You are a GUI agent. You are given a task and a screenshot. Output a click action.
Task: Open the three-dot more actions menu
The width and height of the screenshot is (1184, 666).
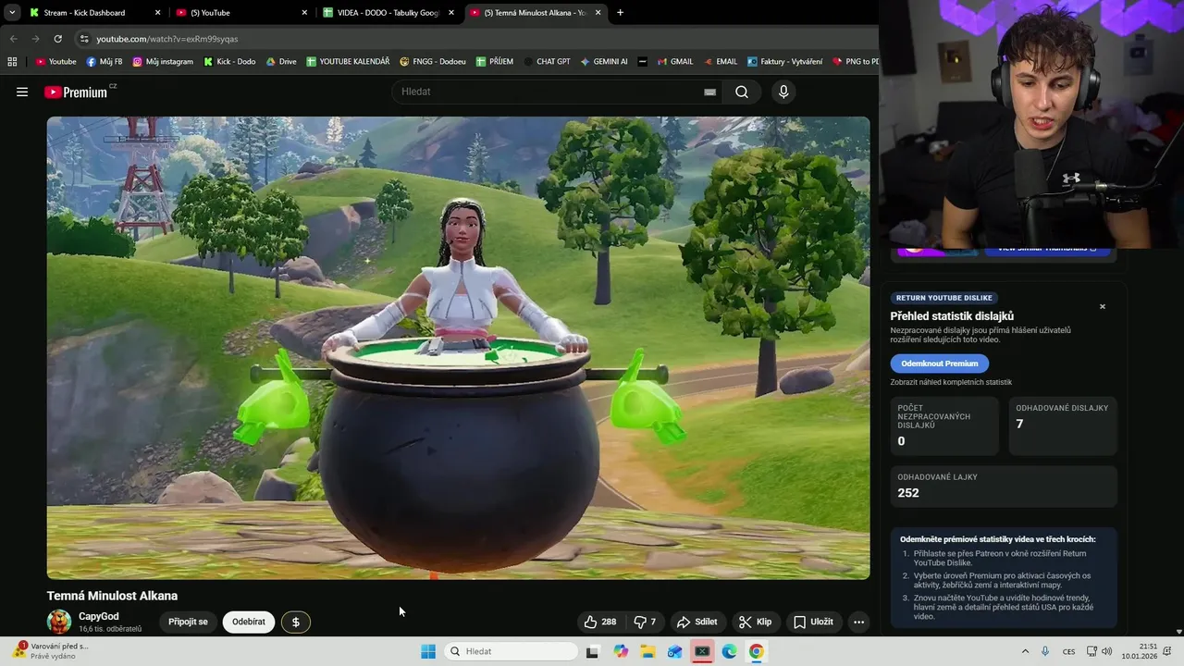pos(858,622)
